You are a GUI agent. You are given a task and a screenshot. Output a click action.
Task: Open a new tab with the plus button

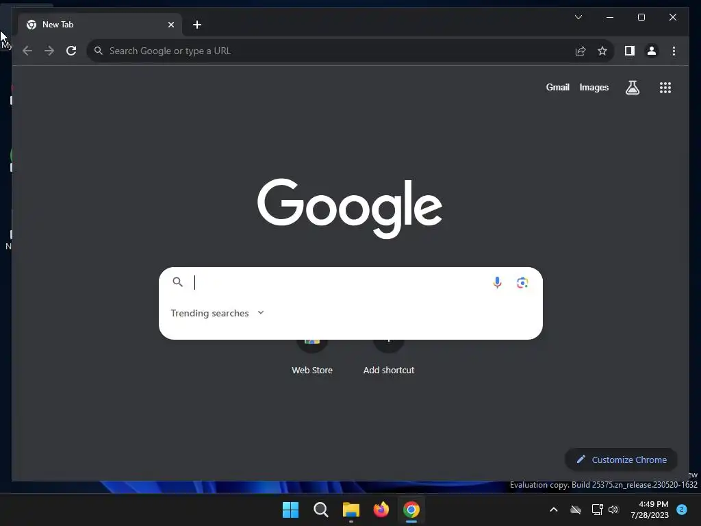pyautogui.click(x=196, y=25)
